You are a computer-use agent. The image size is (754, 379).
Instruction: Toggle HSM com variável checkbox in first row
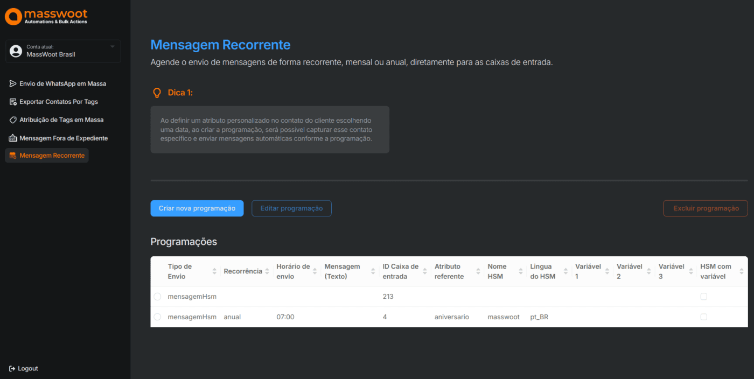click(703, 297)
